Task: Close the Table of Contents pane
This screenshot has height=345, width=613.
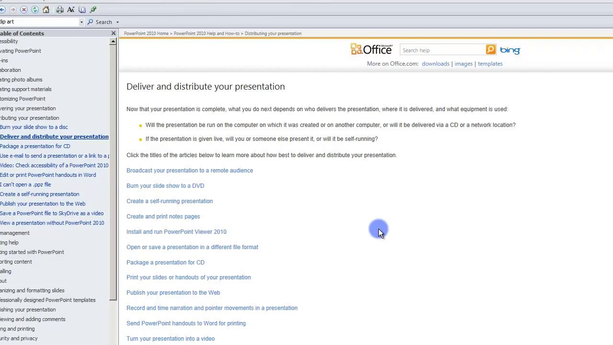Action: (114, 34)
